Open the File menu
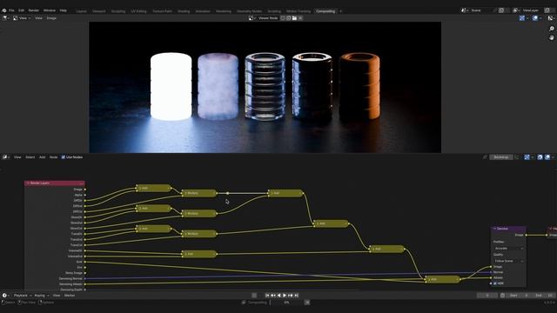 [11, 10]
